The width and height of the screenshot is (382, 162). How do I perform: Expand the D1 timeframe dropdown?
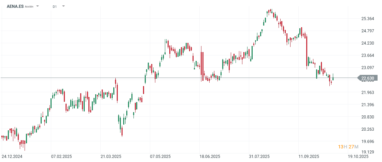63,6
